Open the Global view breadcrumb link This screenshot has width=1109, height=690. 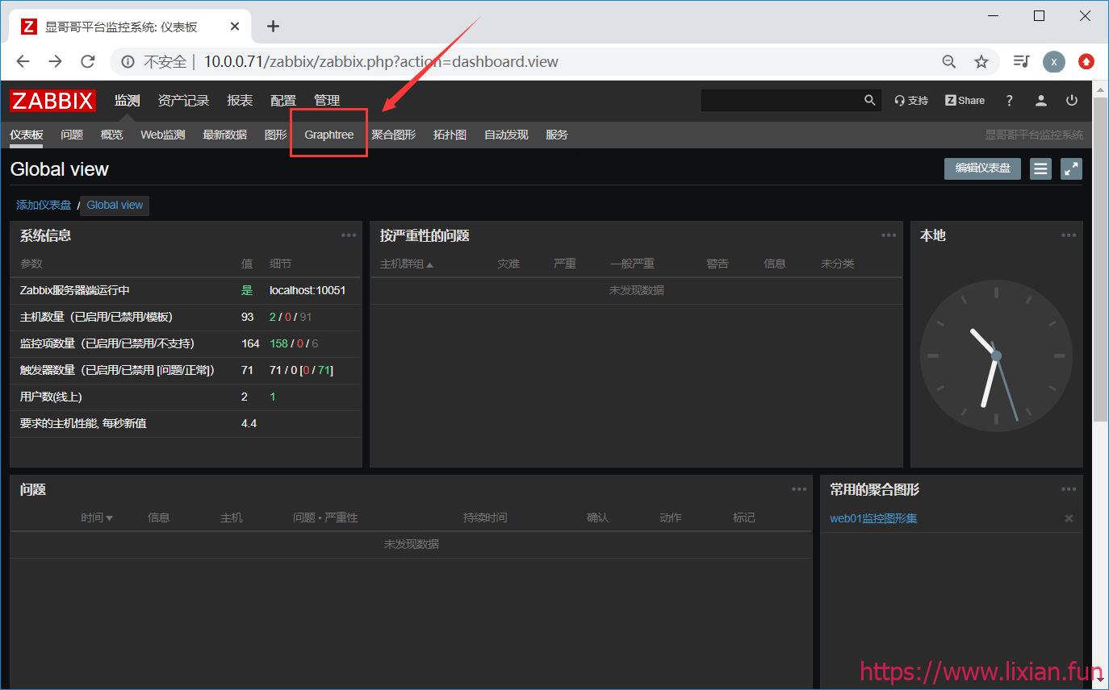click(115, 206)
